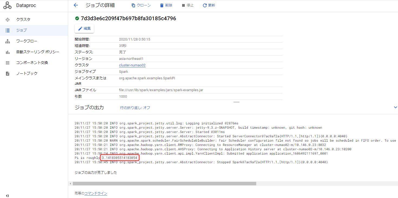Click the JAR file path value
Viewport: 398px width, 198px height.
[x=161, y=90]
